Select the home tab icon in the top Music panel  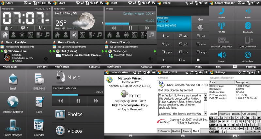(x=109, y=35)
